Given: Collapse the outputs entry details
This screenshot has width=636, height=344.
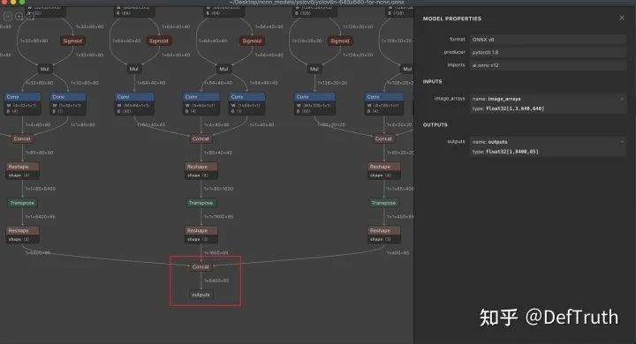Looking at the screenshot, I should (x=622, y=141).
